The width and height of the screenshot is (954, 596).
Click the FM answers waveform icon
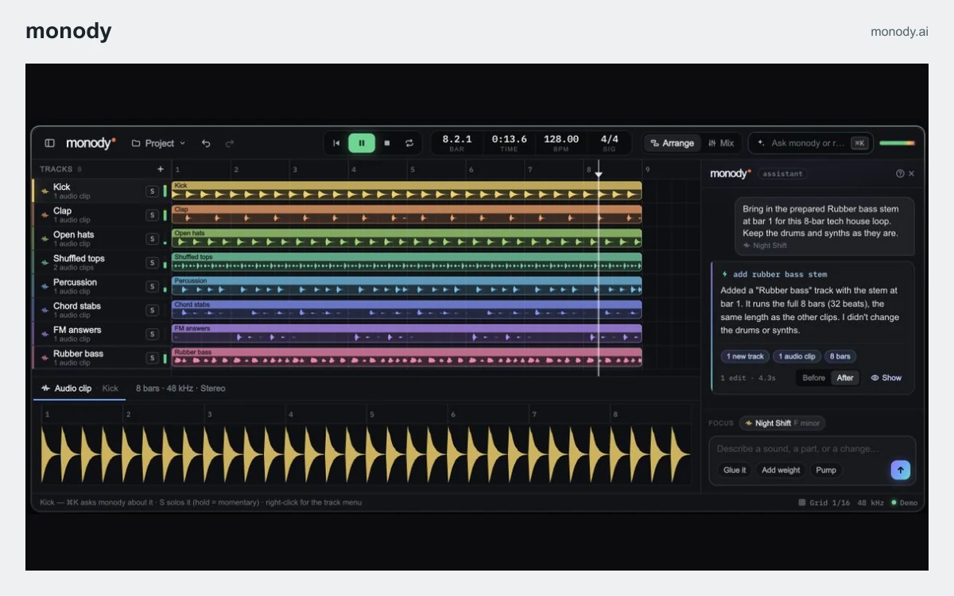tap(45, 334)
